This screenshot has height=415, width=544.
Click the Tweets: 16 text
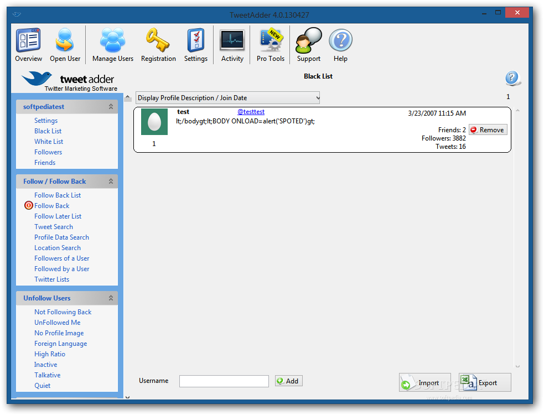click(x=450, y=147)
